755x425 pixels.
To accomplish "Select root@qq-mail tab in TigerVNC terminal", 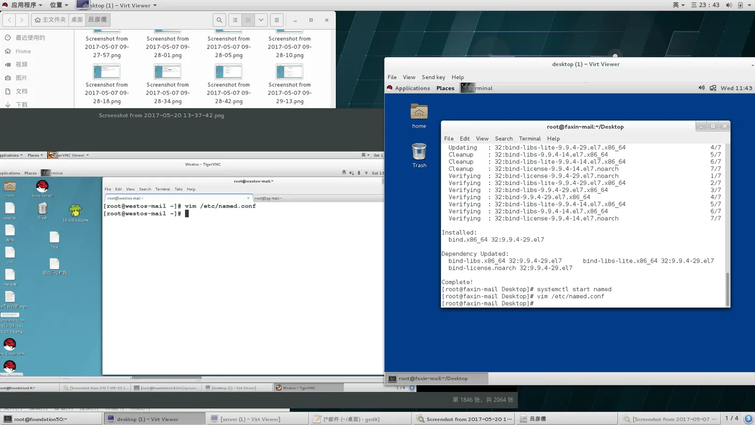I will point(268,198).
